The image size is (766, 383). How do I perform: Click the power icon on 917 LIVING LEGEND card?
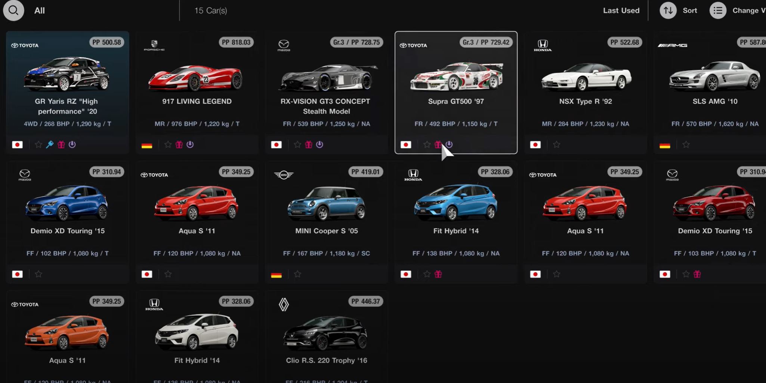190,144
